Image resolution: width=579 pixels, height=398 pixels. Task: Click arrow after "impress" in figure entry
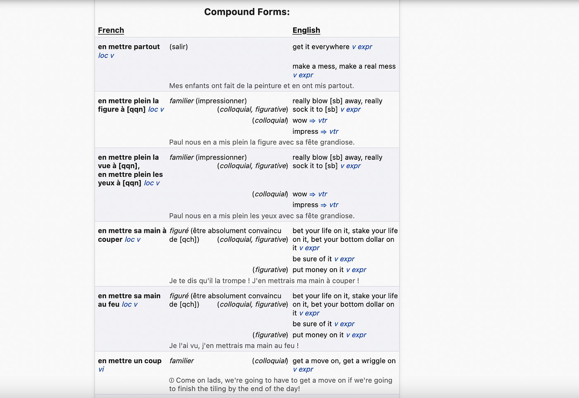point(323,132)
